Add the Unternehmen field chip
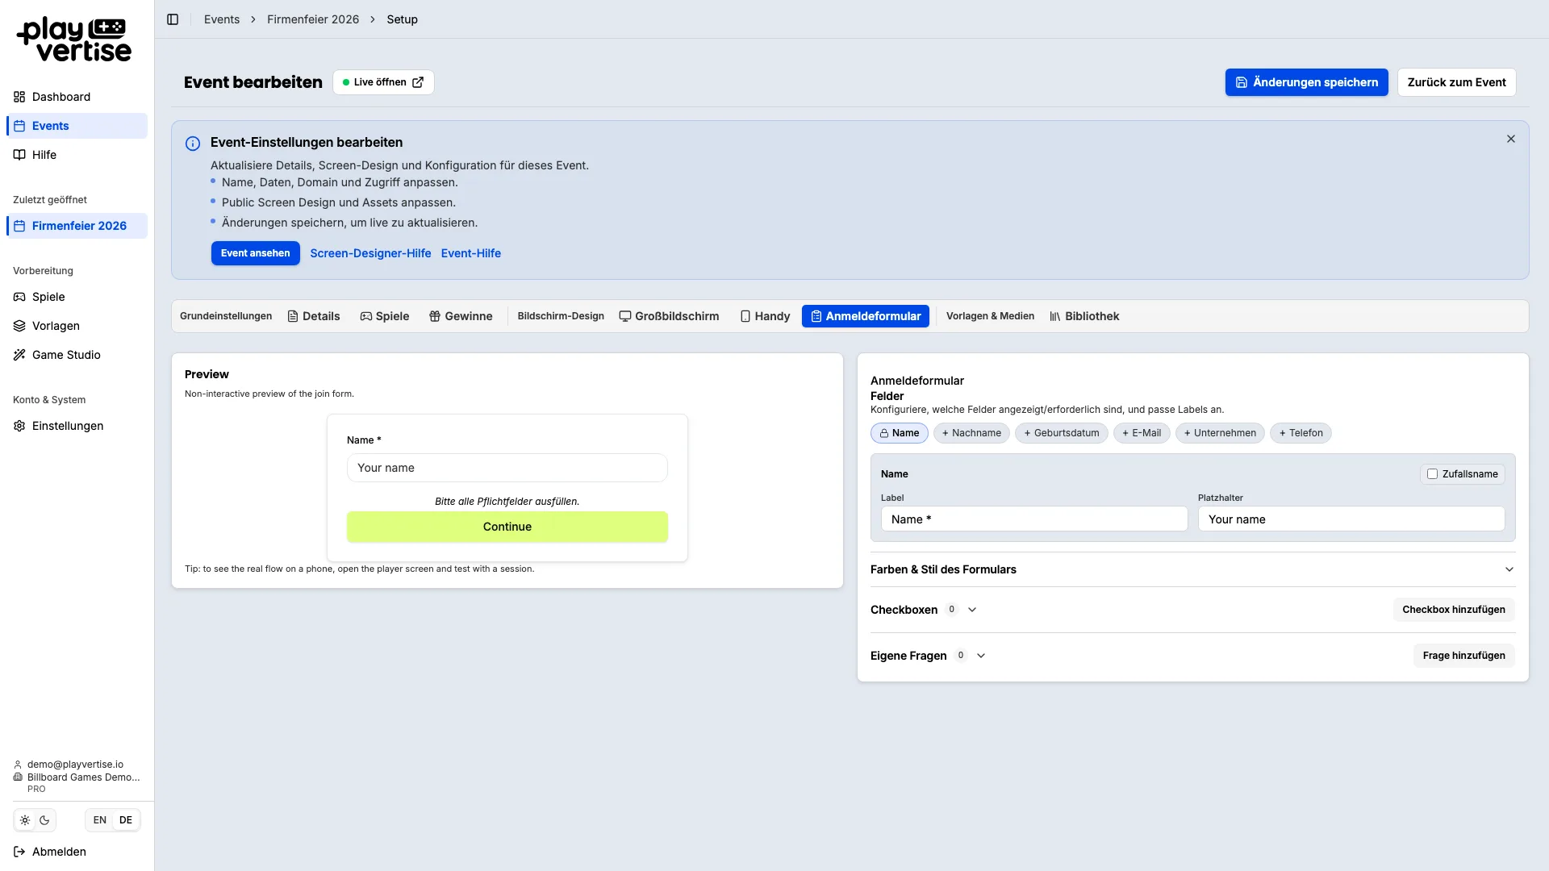Viewport: 1549px width, 871px height. (x=1220, y=433)
